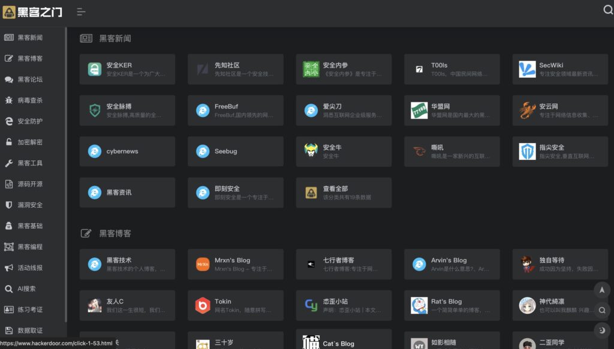This screenshot has height=349, width=614.
Task: Click the 黑客博客 section heading
Action: pyautogui.click(x=115, y=233)
